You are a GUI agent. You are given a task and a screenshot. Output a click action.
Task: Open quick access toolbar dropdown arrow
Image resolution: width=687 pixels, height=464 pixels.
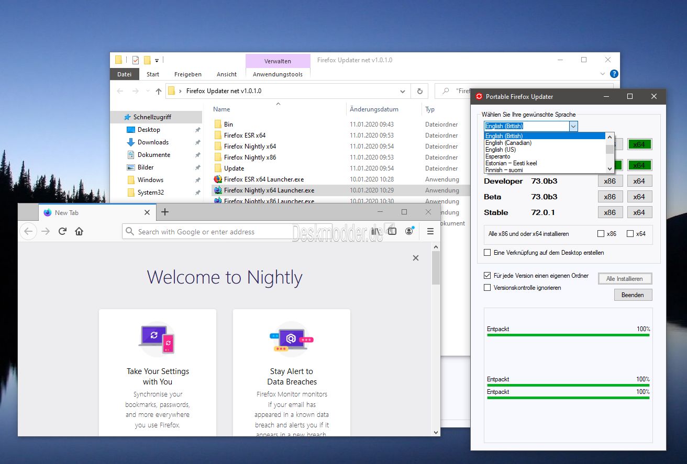coord(157,60)
